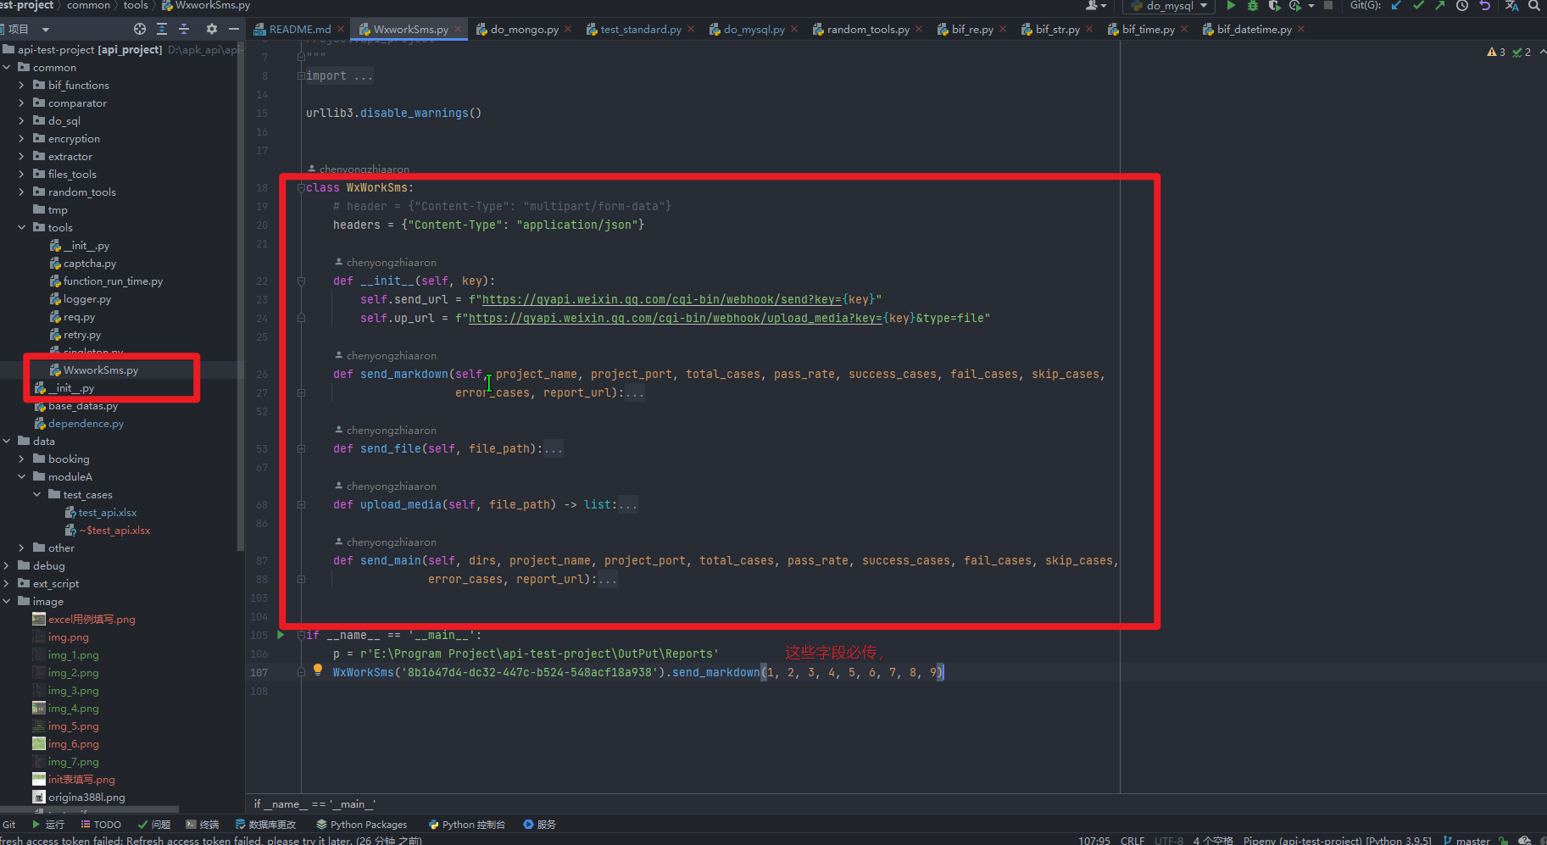
Task: Open the 终端 (Terminal) tool window
Action: coord(203,825)
